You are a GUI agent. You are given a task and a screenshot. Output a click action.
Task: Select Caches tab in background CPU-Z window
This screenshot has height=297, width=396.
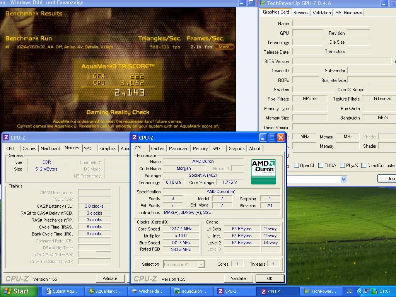(29, 148)
